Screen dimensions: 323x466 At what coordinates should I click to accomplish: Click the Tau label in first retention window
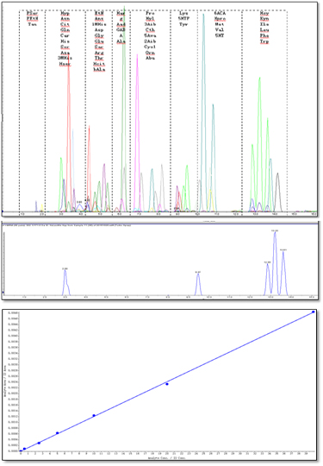click(33, 24)
